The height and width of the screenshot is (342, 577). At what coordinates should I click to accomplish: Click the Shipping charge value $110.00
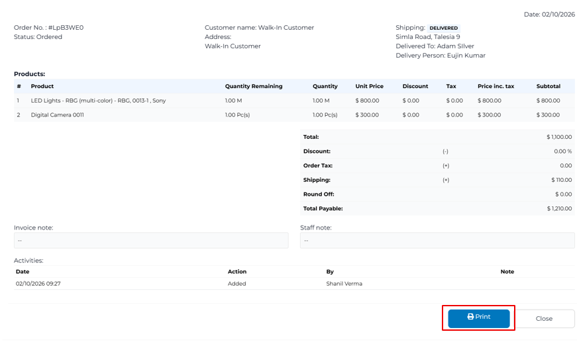point(560,180)
